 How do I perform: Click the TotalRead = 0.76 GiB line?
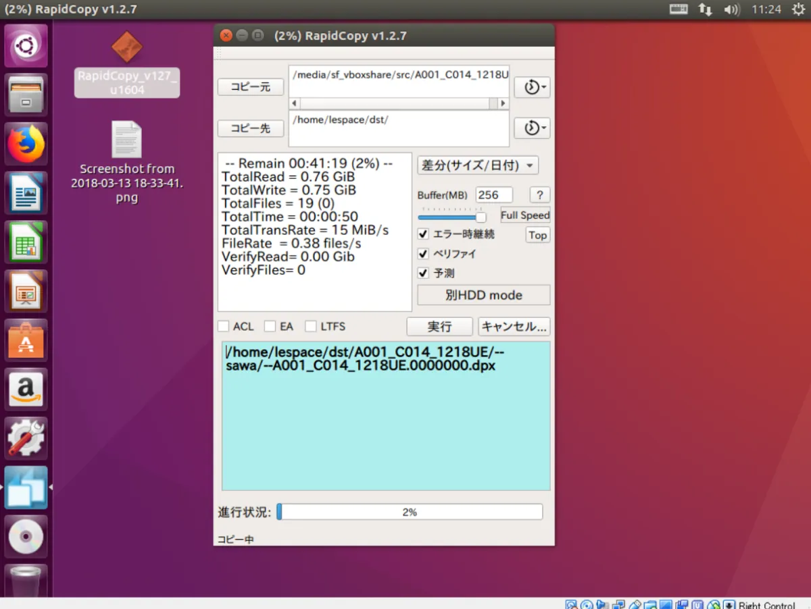pyautogui.click(x=289, y=177)
